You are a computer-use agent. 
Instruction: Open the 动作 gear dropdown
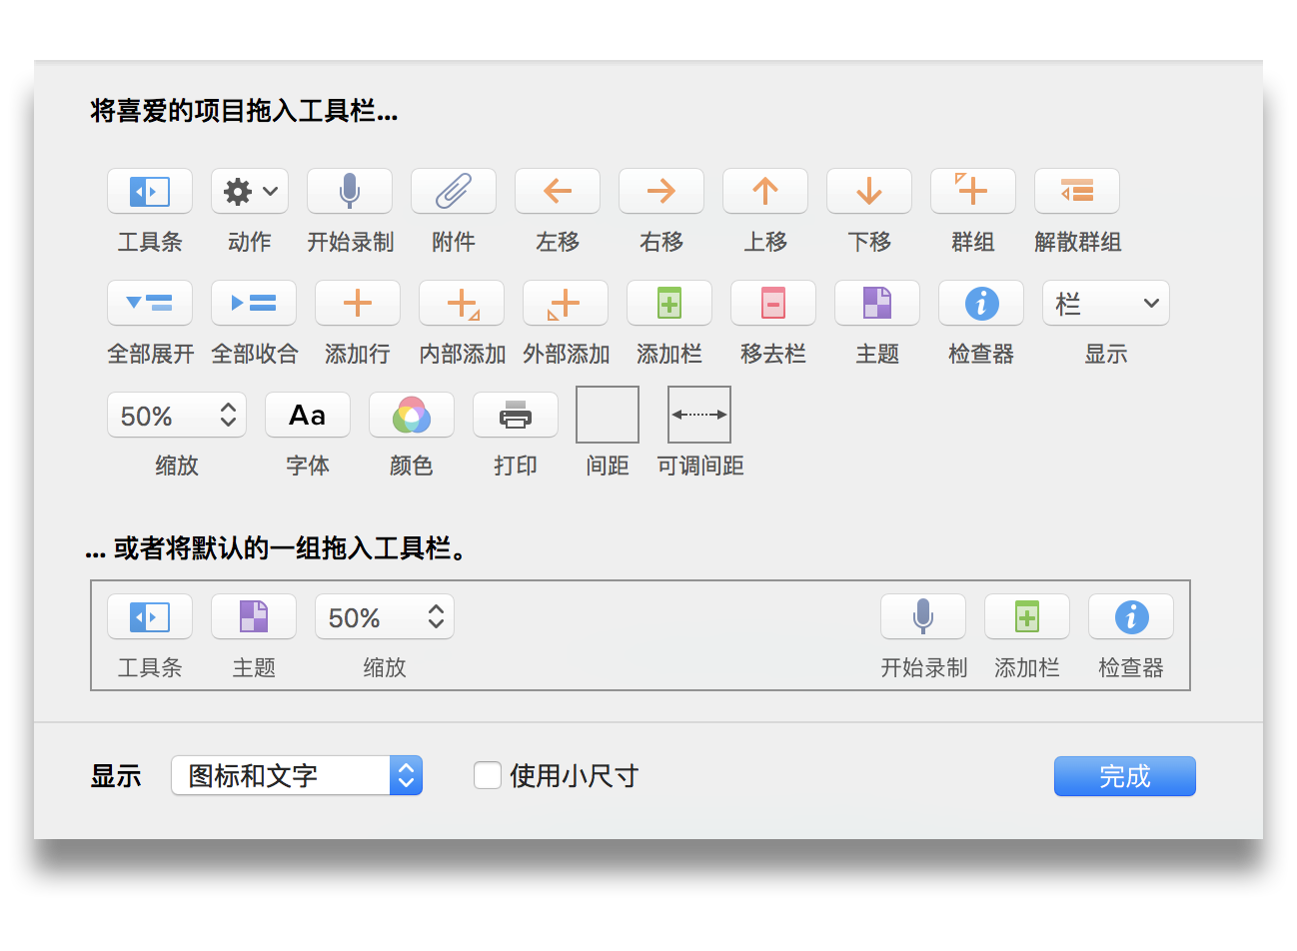pos(250,191)
